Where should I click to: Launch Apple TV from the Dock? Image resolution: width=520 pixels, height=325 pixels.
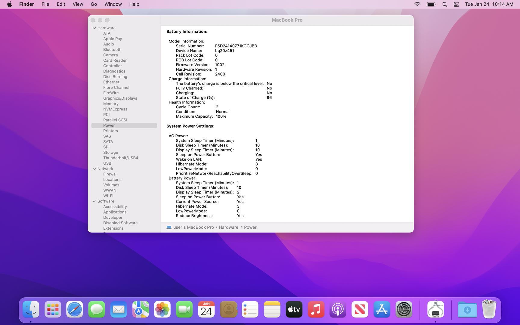coord(294,309)
